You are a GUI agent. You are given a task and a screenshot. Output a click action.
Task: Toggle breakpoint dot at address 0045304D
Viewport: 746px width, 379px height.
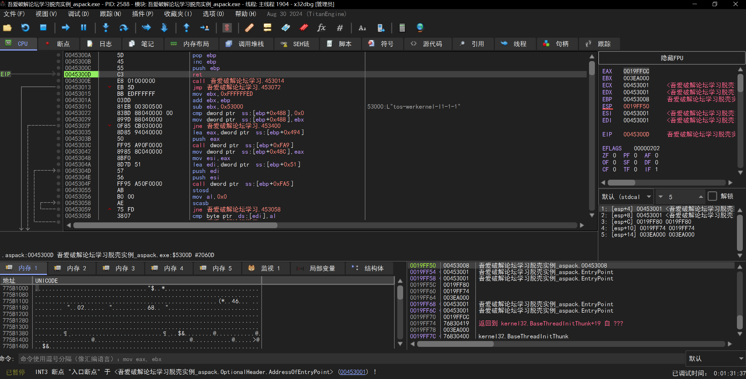(58, 171)
